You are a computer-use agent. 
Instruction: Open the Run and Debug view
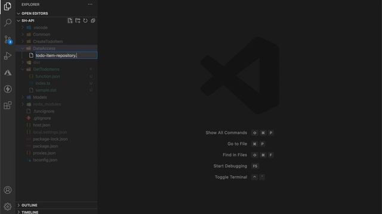coord(8,56)
